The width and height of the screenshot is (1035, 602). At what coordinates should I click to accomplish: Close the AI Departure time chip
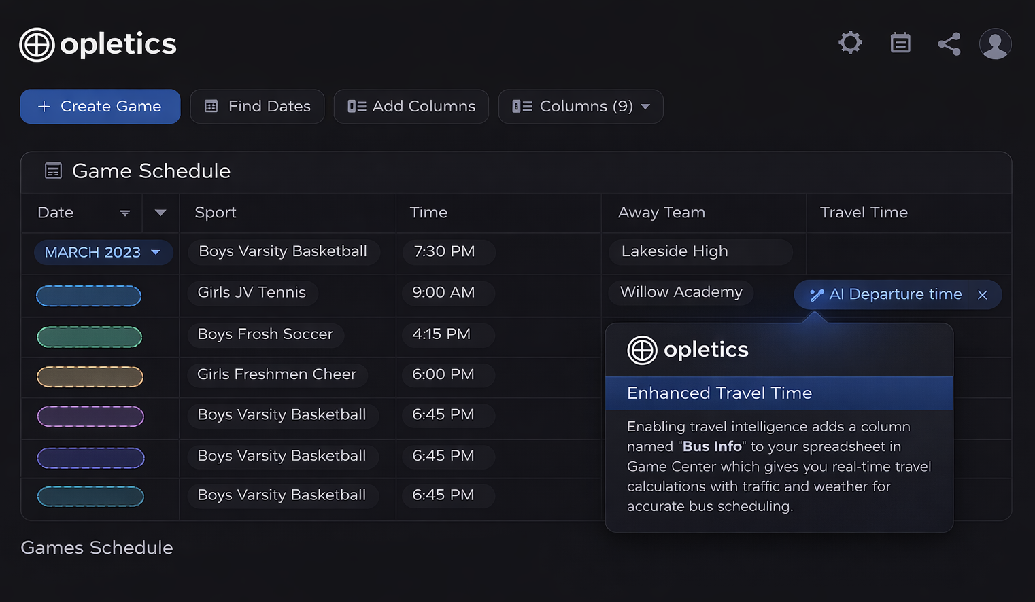pyautogui.click(x=982, y=295)
